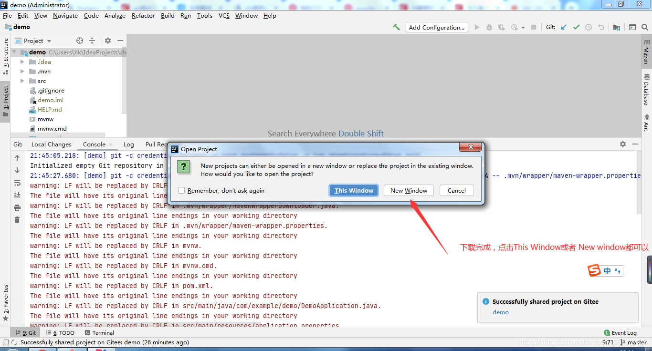Click the Sogou input method icon
Screen dimensions: 652x351
coord(594,270)
